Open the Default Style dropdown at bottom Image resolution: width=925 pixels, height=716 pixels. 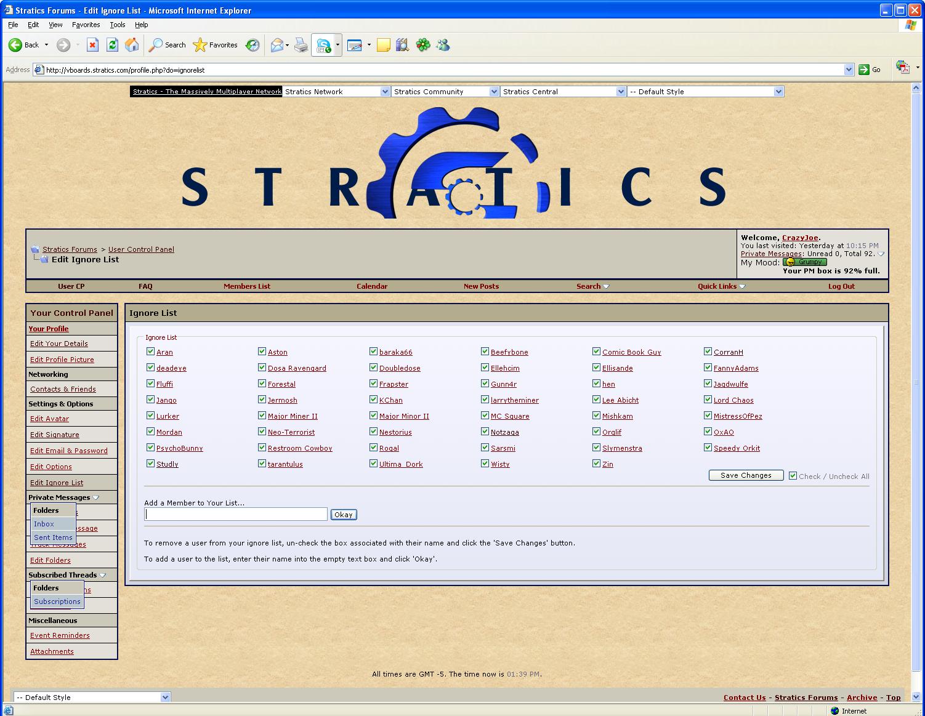pos(92,698)
